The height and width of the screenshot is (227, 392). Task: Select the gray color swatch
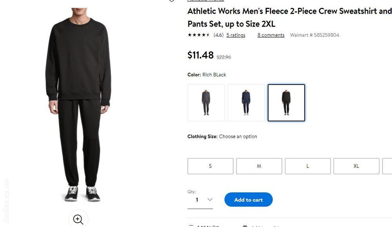tap(206, 103)
